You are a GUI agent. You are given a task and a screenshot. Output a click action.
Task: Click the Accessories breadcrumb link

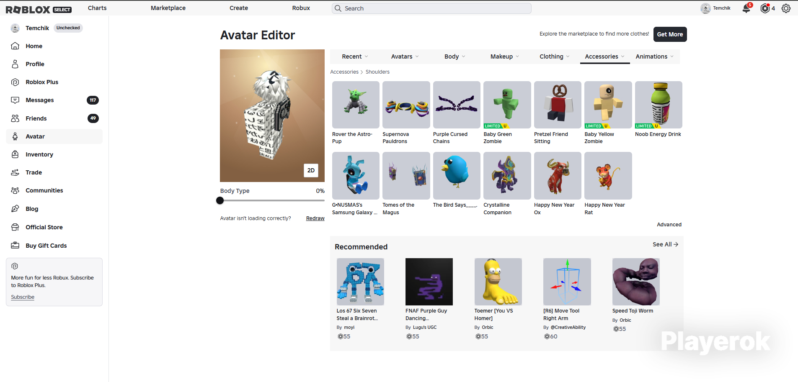pyautogui.click(x=344, y=72)
